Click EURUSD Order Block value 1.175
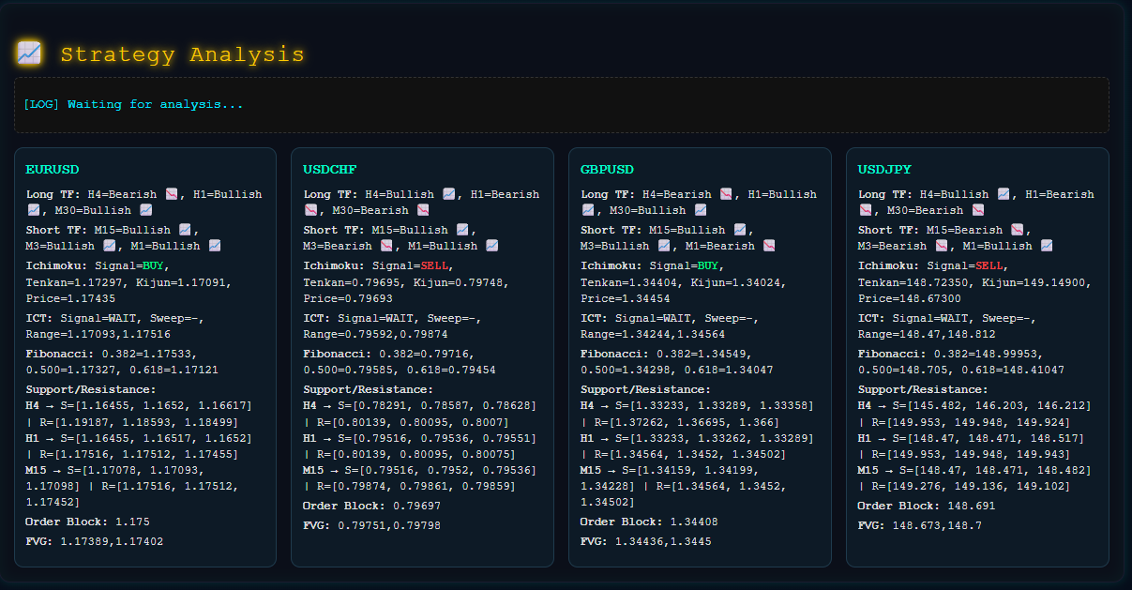 click(131, 522)
